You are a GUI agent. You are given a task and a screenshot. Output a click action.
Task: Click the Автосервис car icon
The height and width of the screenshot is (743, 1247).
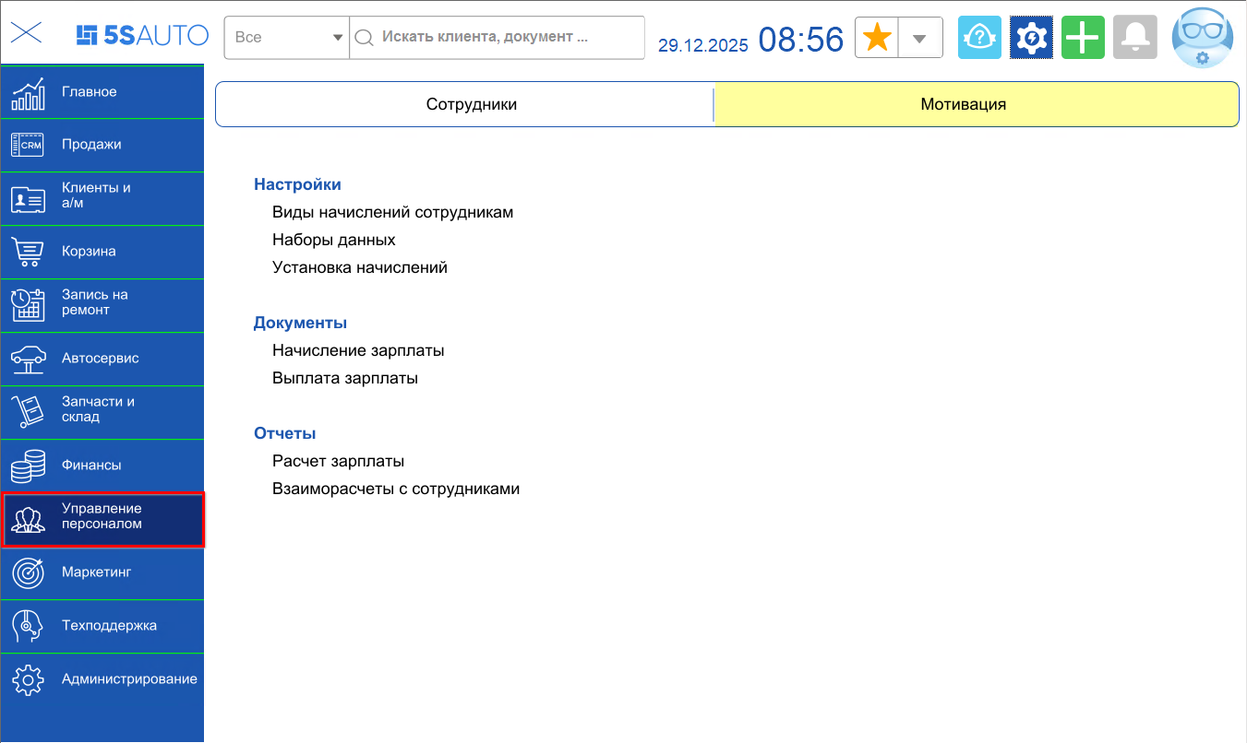click(x=27, y=359)
